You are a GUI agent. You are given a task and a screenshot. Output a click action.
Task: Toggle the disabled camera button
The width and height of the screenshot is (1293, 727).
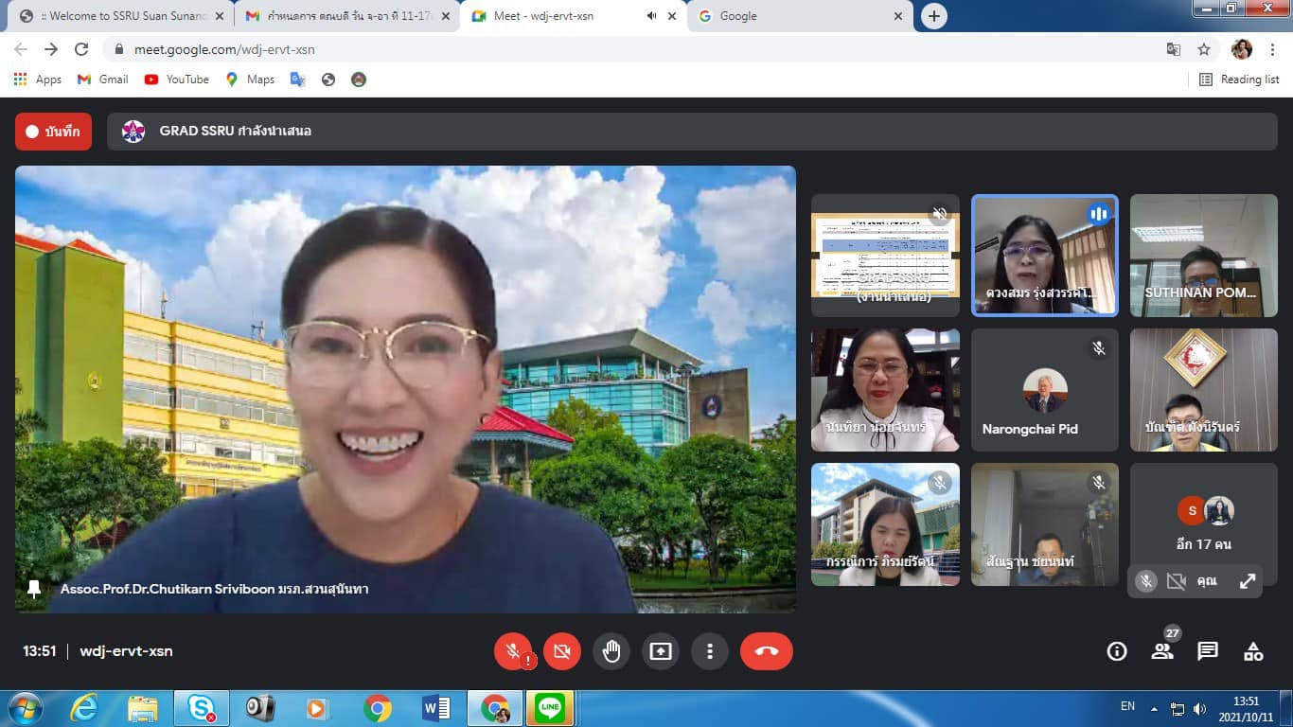click(x=562, y=651)
